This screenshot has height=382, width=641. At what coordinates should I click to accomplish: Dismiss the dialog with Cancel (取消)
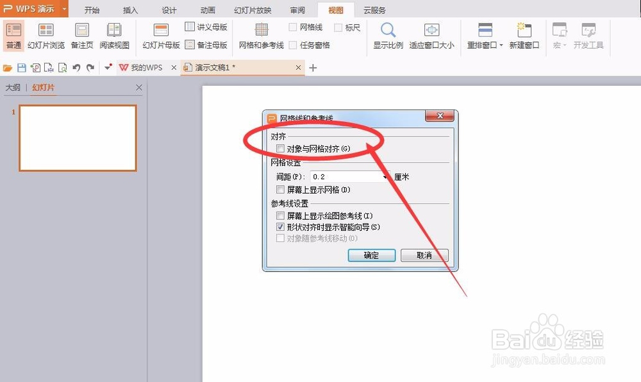(424, 254)
